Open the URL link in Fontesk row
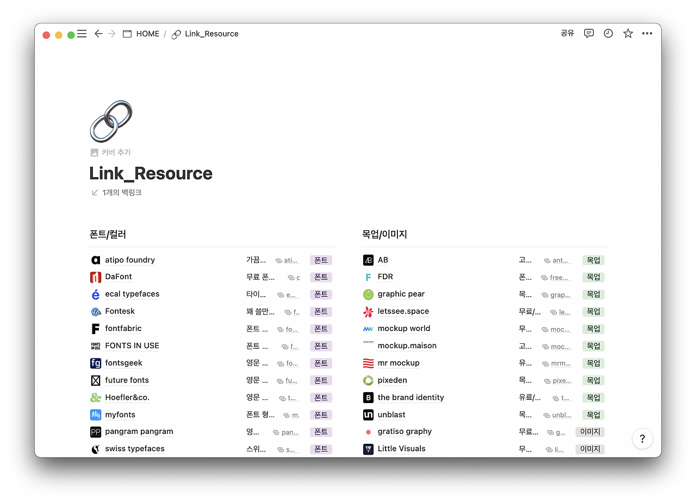 (x=292, y=312)
